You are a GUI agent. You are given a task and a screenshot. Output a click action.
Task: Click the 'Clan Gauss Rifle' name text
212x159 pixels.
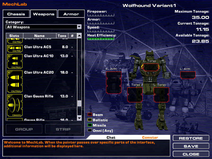[39, 96]
